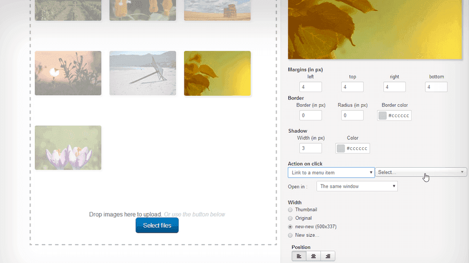Select the purple crocus flowers thumbnail
The height and width of the screenshot is (263, 469).
pyautogui.click(x=68, y=148)
